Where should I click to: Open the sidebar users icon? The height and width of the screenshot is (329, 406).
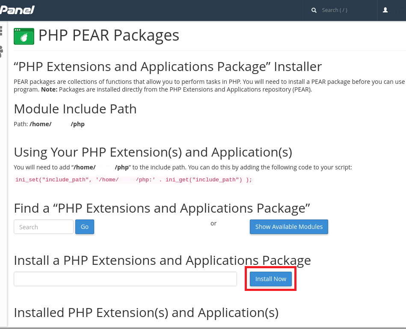click(1, 51)
